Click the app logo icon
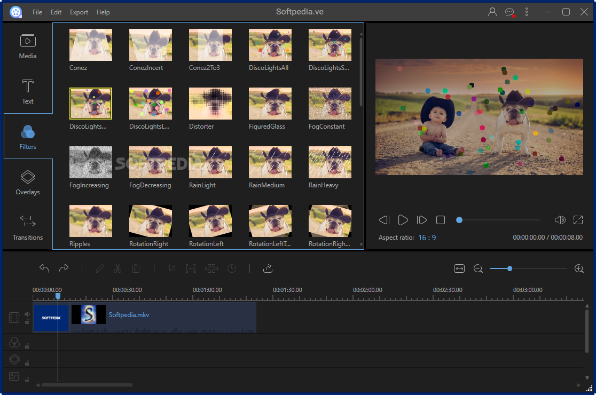Image resolution: width=596 pixels, height=395 pixels. tap(15, 12)
